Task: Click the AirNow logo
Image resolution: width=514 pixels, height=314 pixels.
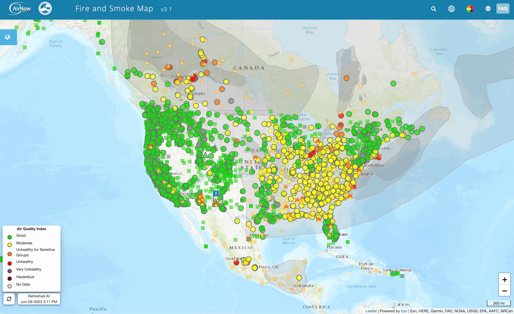Action: click(19, 8)
